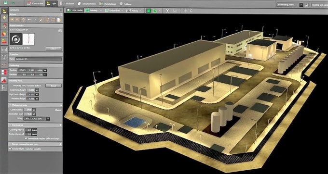Screen dimensions: 328x174
Task: Select the red-white squares tool in sidebar
Action: coord(4,72)
